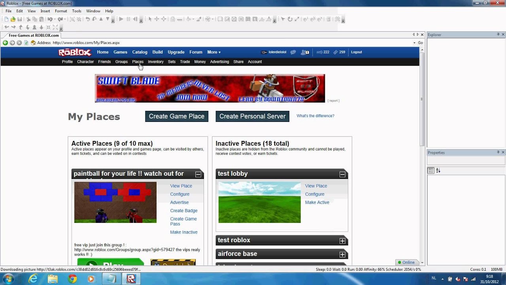Image resolution: width=506 pixels, height=285 pixels.
Task: Click the Open file folder icon
Action: (x=13, y=19)
